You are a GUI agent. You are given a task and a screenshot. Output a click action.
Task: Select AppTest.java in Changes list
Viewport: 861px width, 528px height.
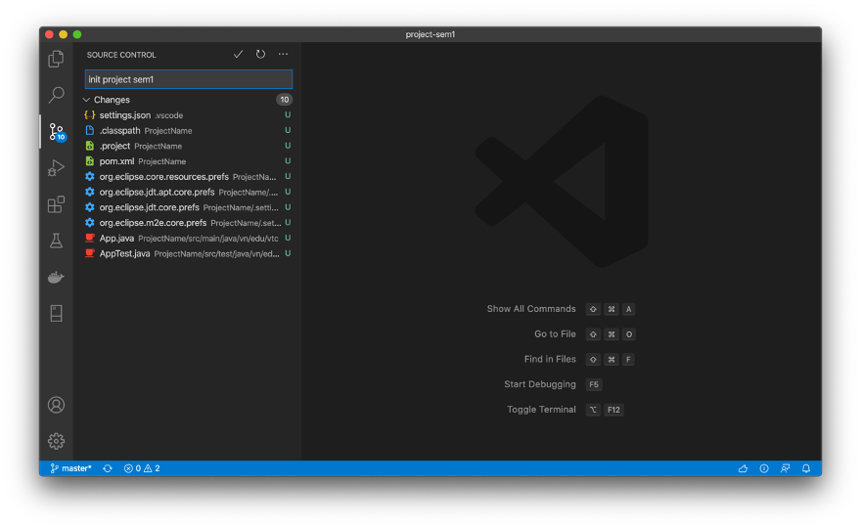(188, 253)
